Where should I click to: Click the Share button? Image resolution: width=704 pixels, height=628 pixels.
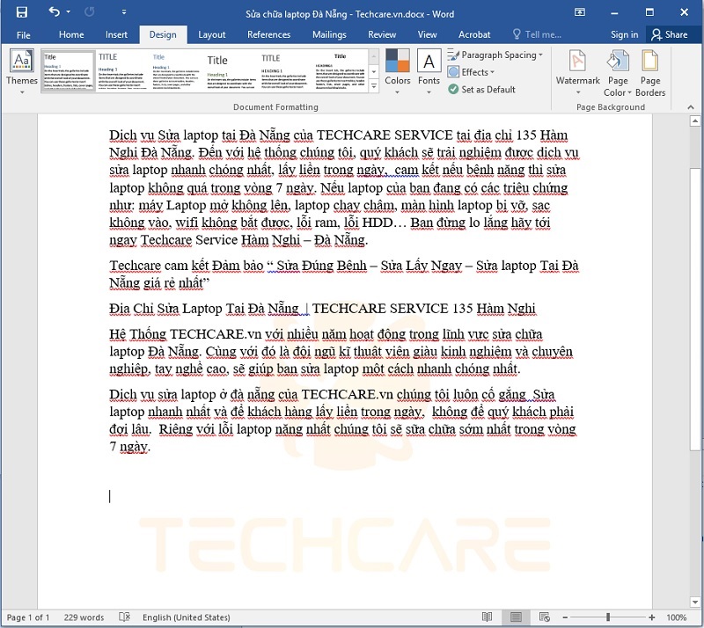point(669,34)
